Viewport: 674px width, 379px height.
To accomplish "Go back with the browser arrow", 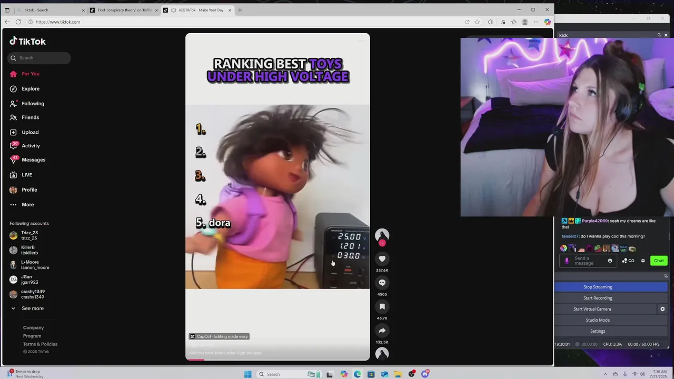I will point(7,22).
